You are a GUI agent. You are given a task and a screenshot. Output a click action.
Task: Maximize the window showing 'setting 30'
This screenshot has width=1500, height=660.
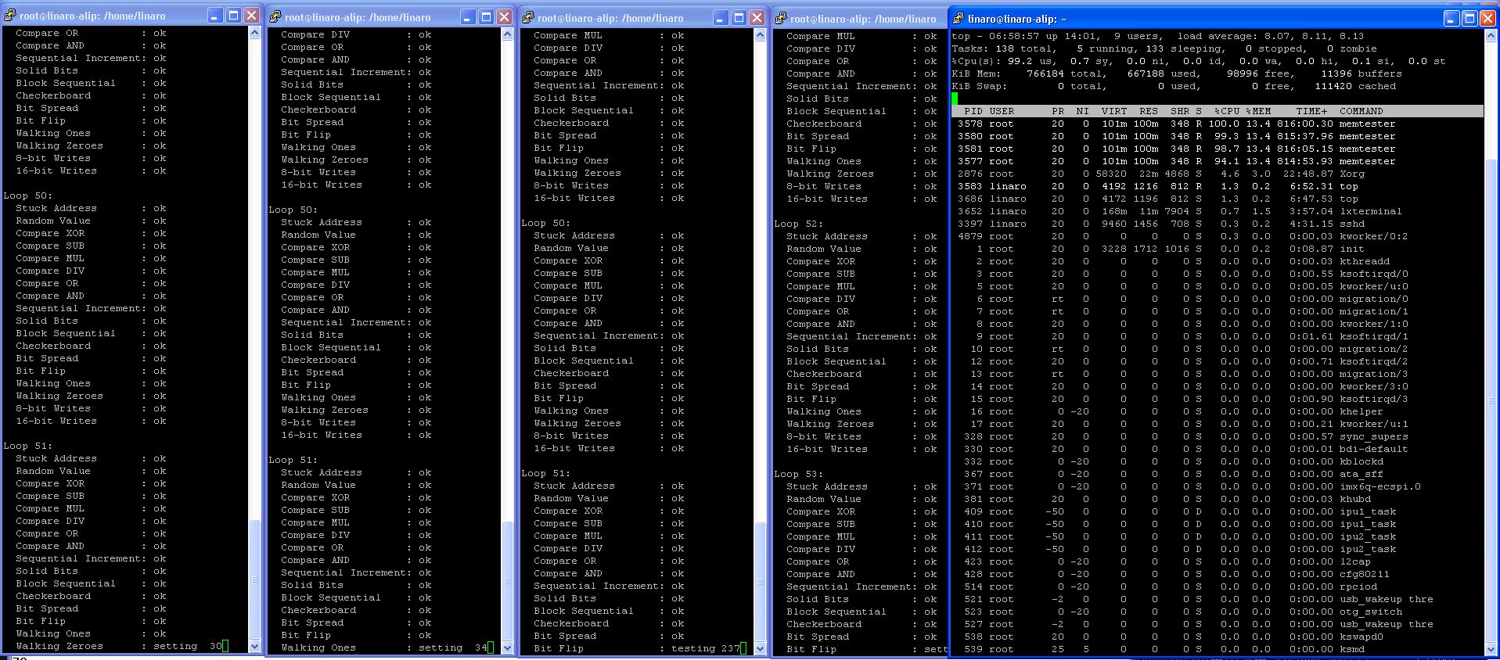click(x=233, y=16)
